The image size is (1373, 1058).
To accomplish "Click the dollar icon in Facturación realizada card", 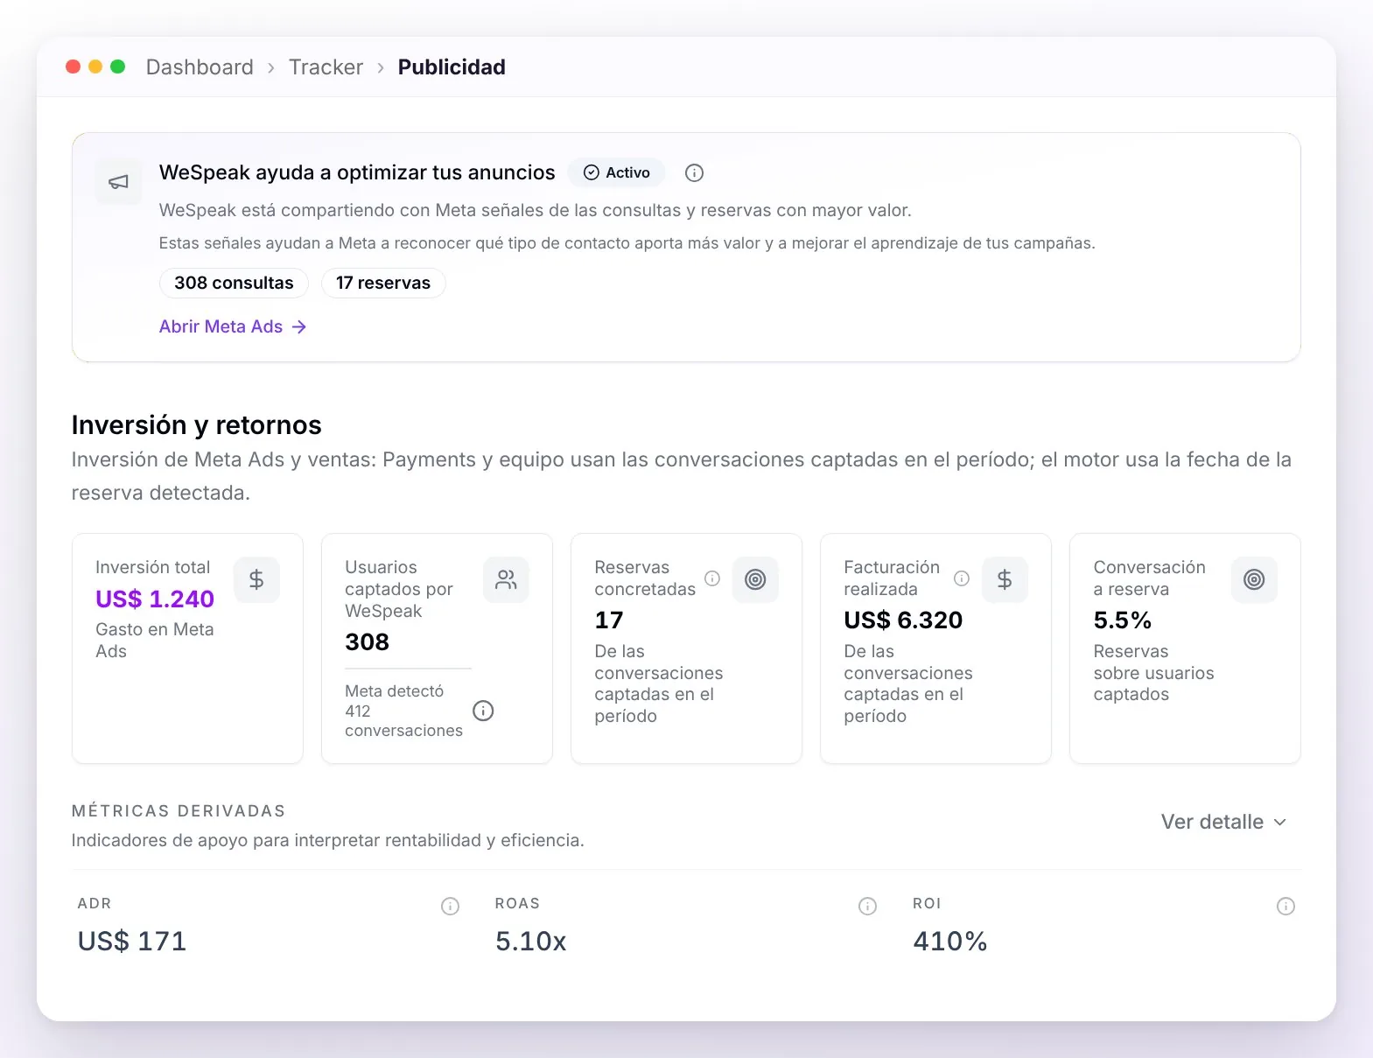I will pos(1005,579).
